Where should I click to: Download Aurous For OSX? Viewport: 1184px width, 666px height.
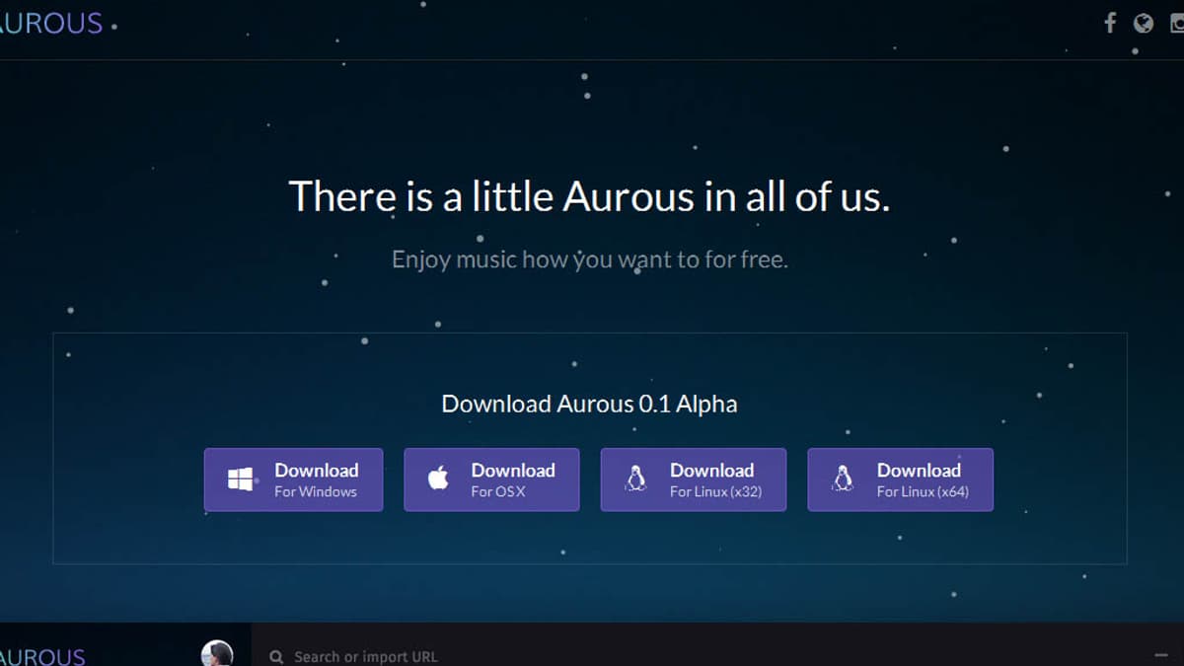pyautogui.click(x=491, y=480)
